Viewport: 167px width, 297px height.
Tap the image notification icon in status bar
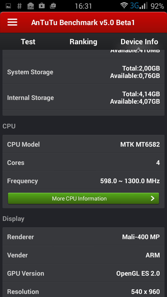tap(8, 6)
